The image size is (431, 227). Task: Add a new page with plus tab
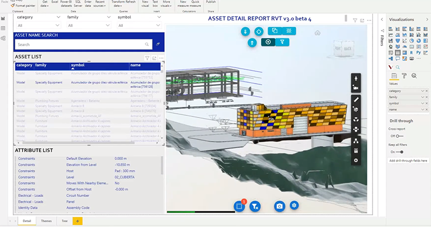pyautogui.click(x=78, y=221)
